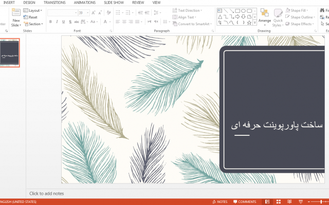Switch to the ANIMATIONS tab

click(x=84, y=3)
